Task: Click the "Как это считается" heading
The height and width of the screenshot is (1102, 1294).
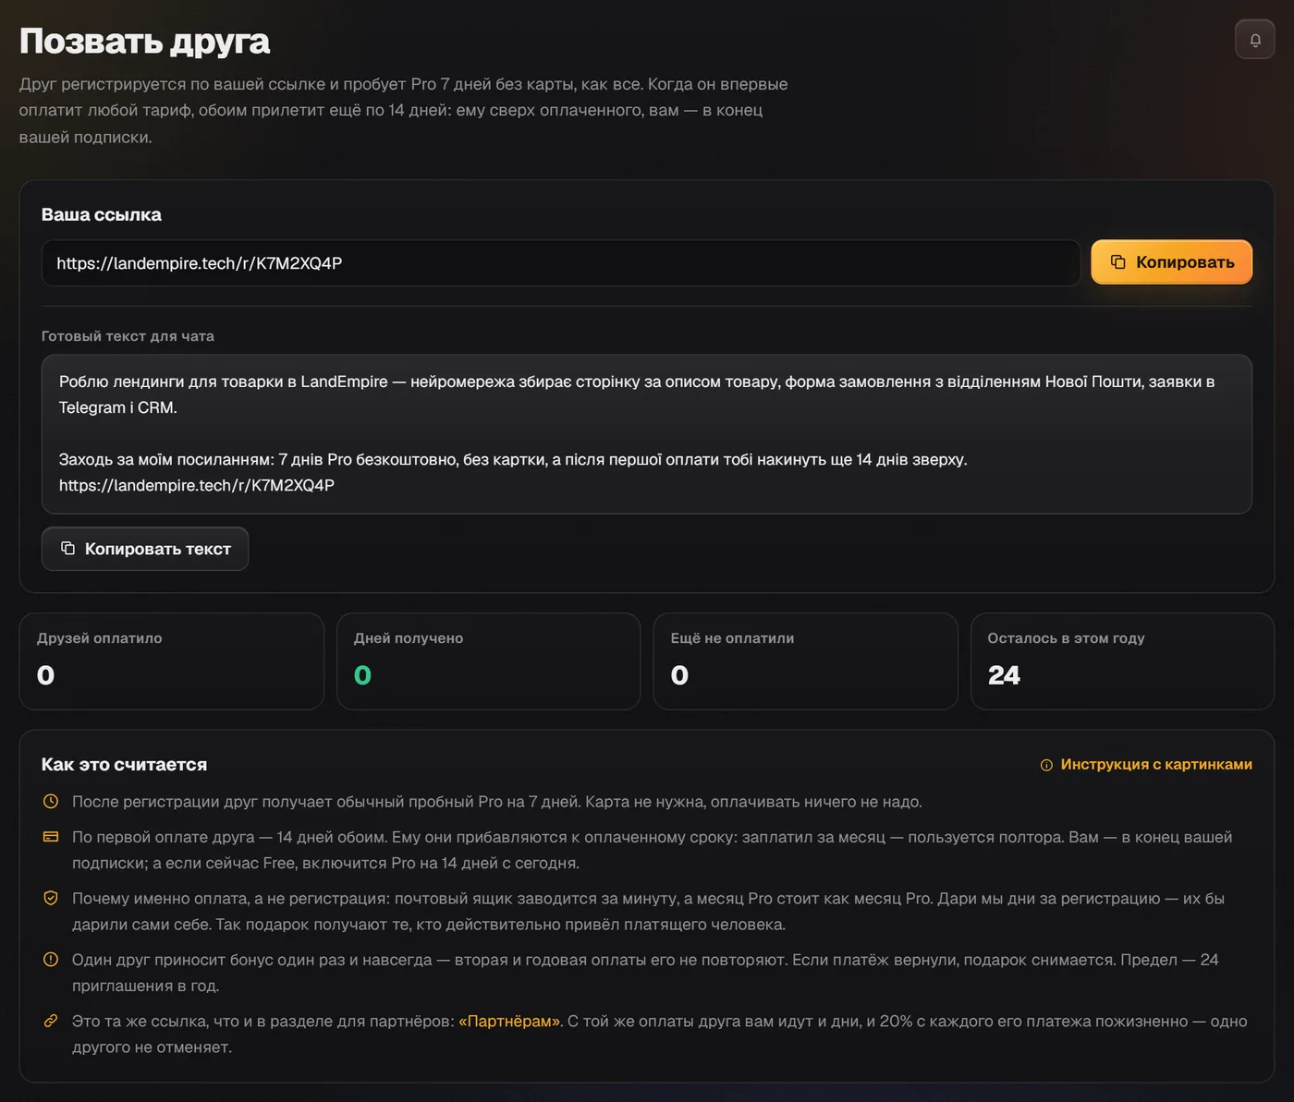Action: (124, 765)
